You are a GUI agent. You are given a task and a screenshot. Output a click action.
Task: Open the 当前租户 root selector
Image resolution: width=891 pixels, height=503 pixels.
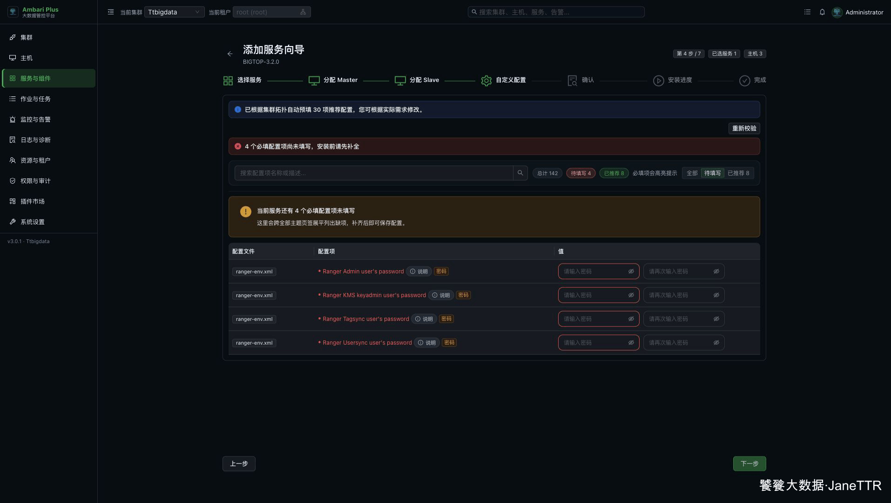click(x=271, y=12)
